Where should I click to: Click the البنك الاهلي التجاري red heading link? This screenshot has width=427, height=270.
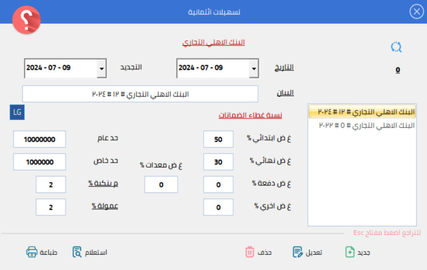[x=213, y=43]
